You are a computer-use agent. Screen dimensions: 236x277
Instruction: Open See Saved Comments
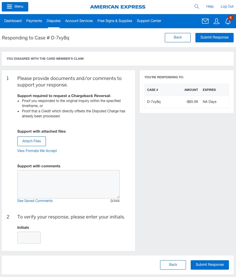[x=35, y=201]
